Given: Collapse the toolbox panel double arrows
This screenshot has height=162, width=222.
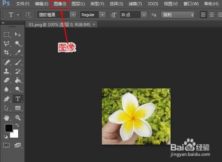Looking at the screenshot, I should (x=3, y=23).
